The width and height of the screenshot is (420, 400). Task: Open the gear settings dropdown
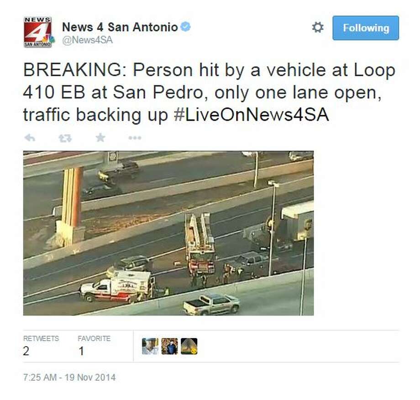pyautogui.click(x=318, y=27)
